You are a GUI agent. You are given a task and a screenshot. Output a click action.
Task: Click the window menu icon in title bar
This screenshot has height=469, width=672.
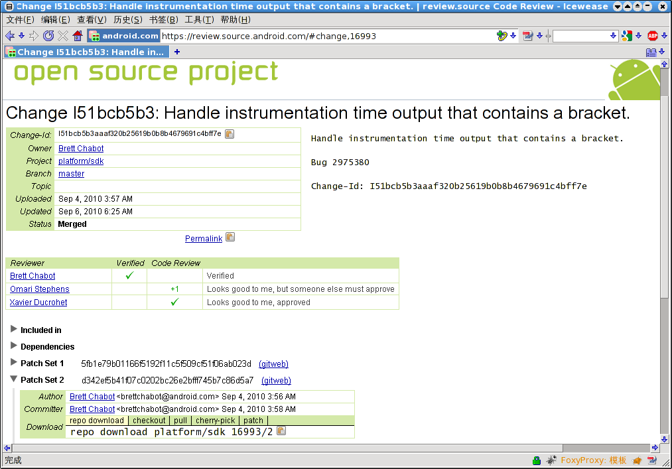9,7
